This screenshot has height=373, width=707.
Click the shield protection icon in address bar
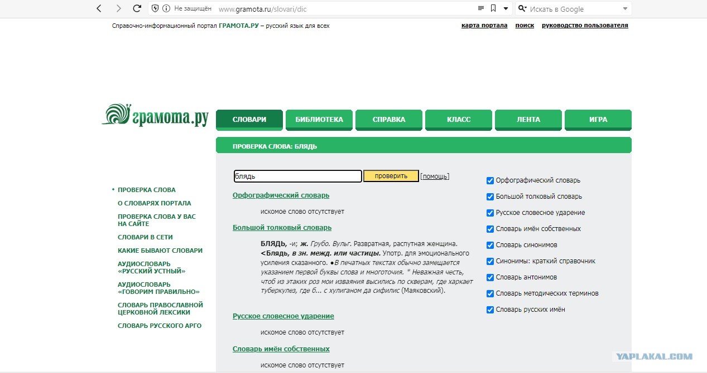pos(155,8)
